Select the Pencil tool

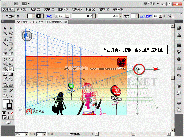pyautogui.click(x=11, y=49)
